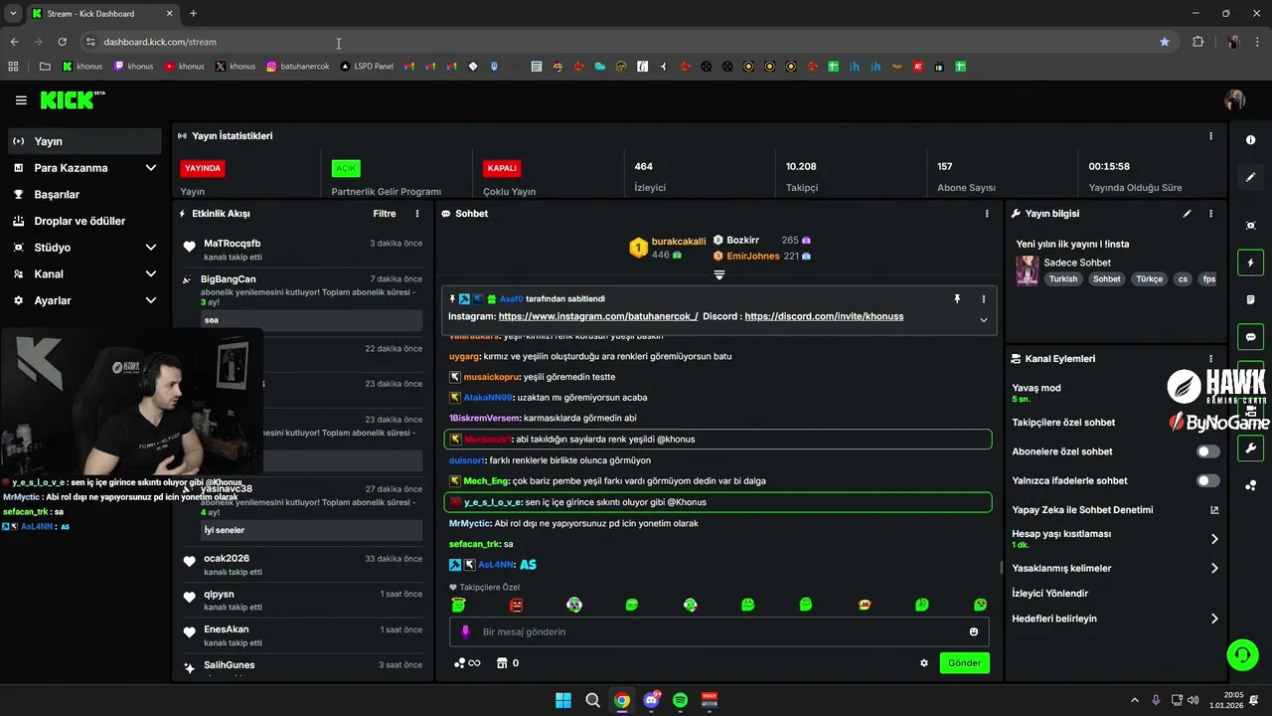The image size is (1272, 716).
Task: Open batuhanercok Instagram bookmark
Action: pyautogui.click(x=298, y=67)
